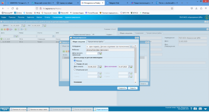Clear the Сотрудник field with X icon

tap(131, 46)
